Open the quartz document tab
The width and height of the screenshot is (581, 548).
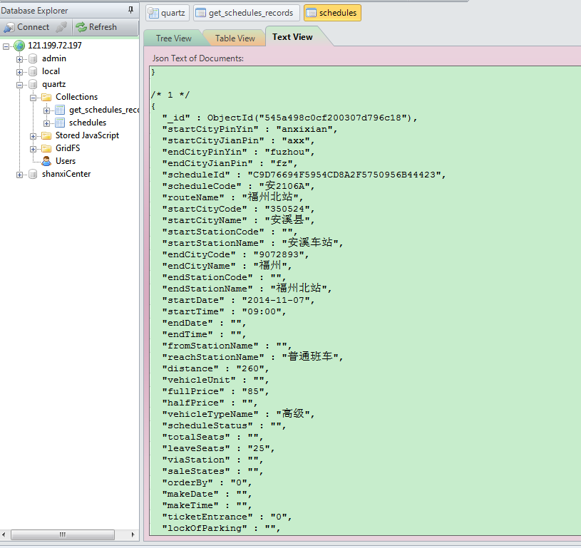pyautogui.click(x=168, y=13)
